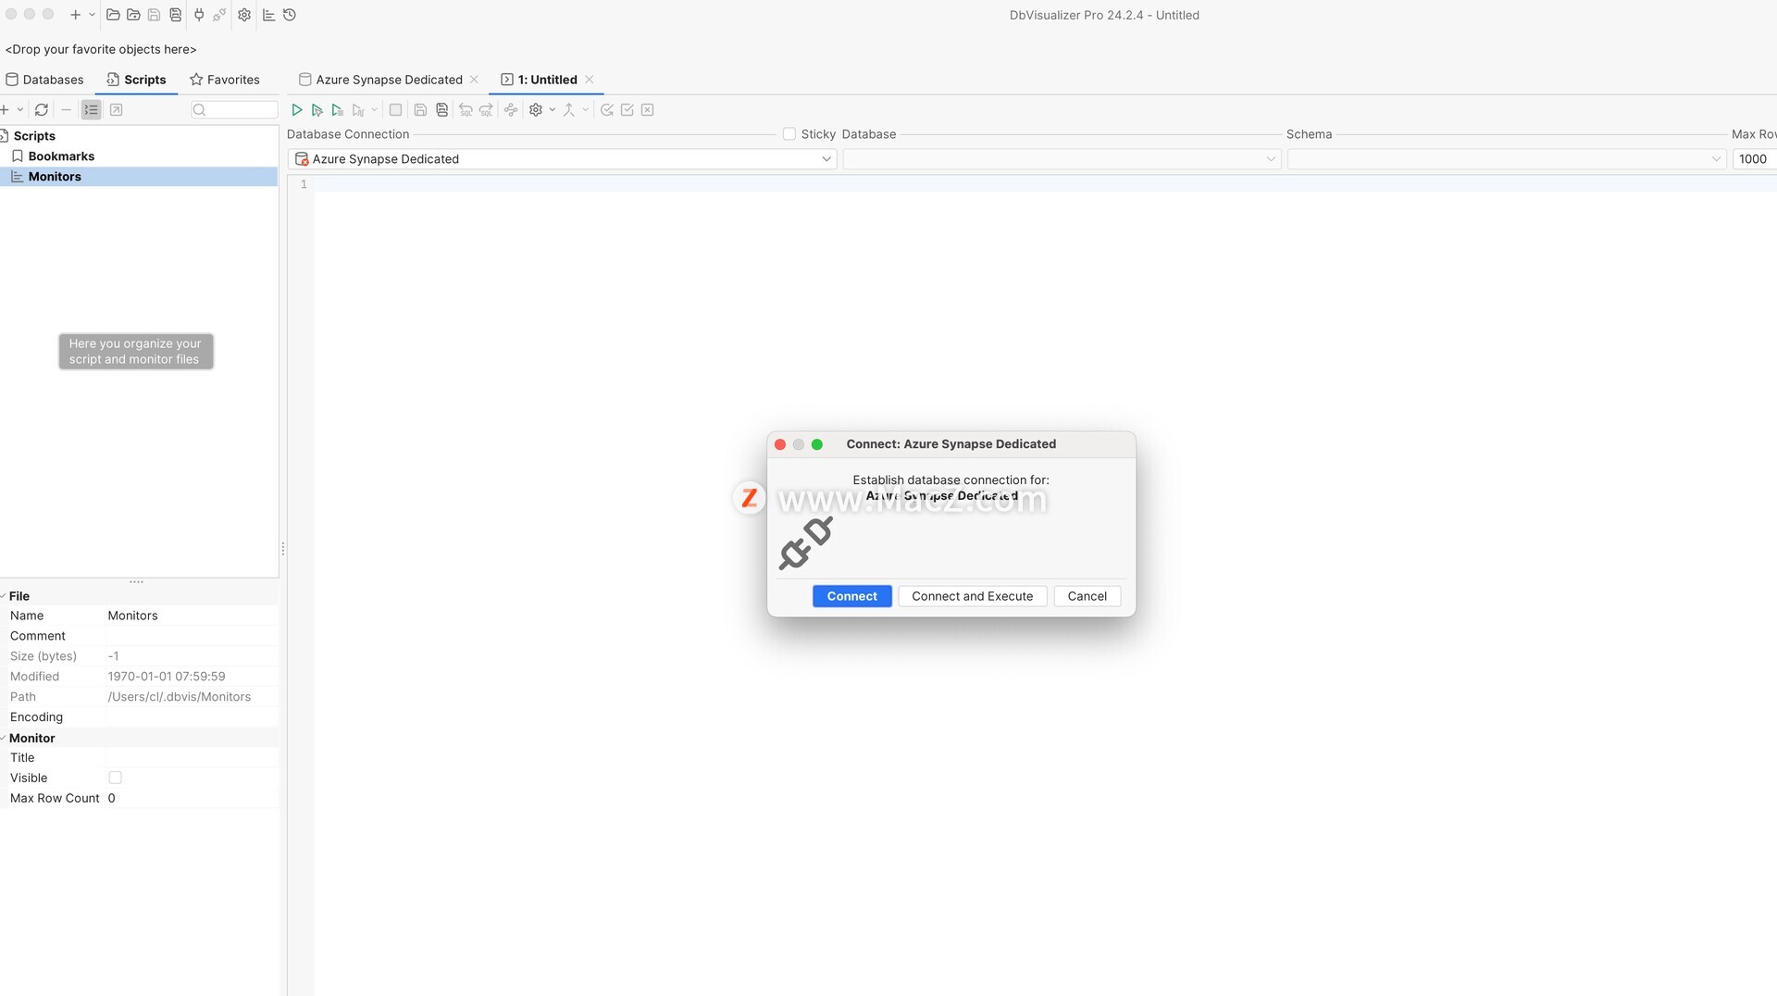1777x996 pixels.
Task: Click the history clock icon in the top toolbar
Action: pos(290,15)
